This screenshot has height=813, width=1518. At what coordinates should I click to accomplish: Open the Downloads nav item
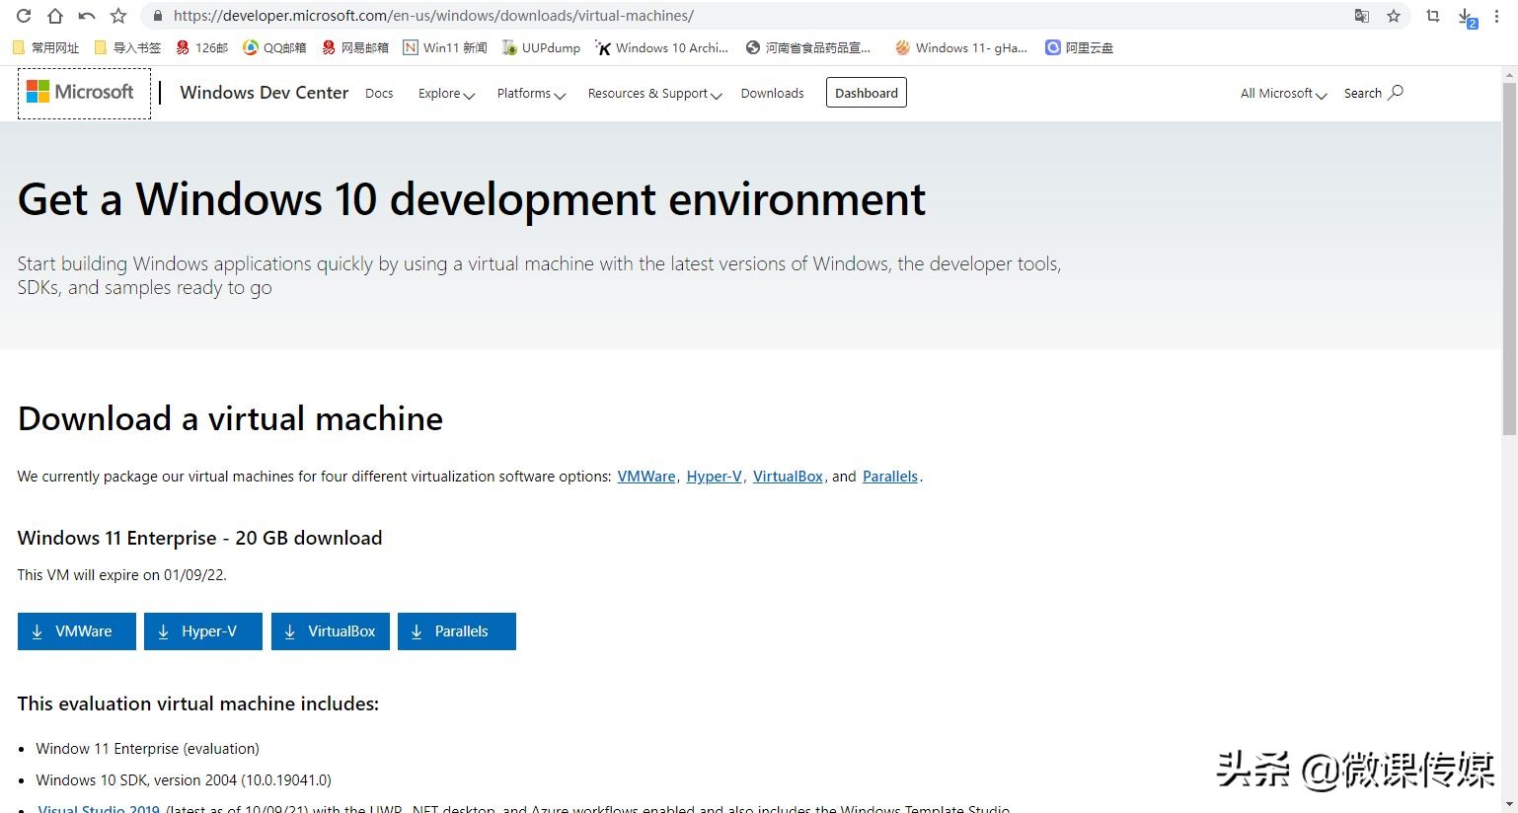pos(772,94)
